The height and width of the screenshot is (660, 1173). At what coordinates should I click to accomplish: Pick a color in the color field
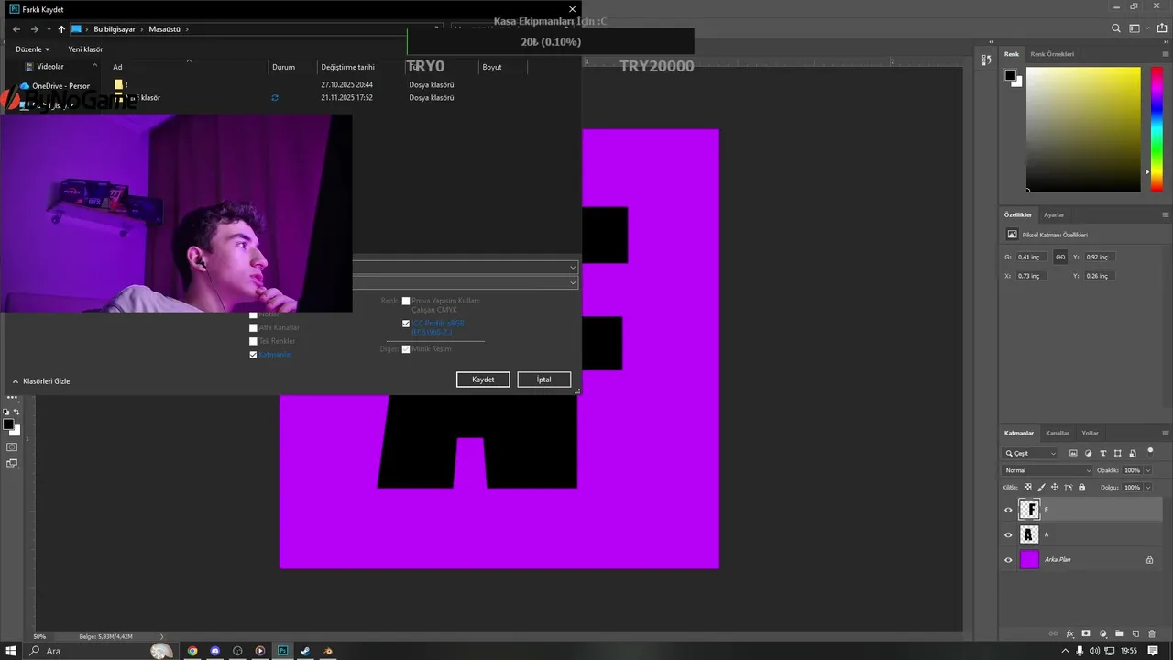[x=1083, y=129]
